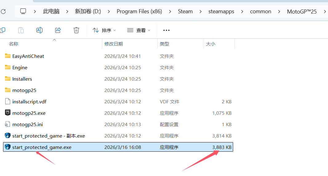
Task: Expand chevron after 此电脑 in path
Action: (x=67, y=11)
